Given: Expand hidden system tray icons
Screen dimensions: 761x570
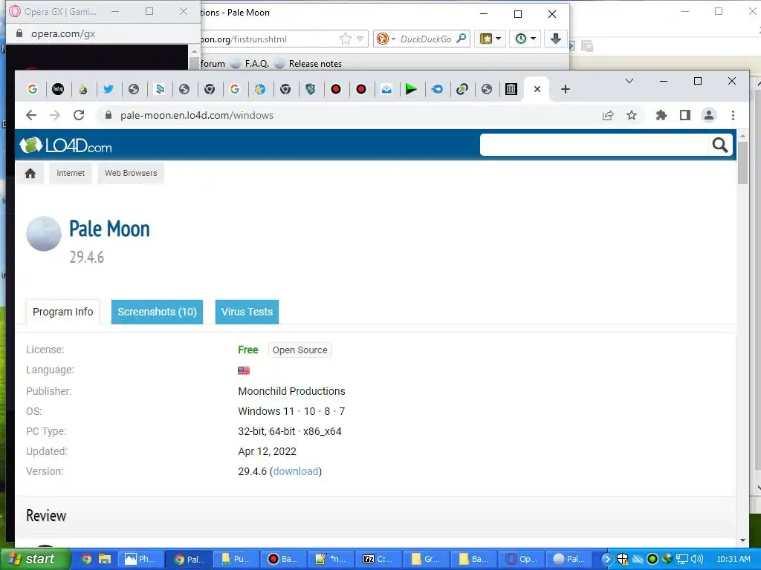Looking at the screenshot, I should (x=606, y=560).
